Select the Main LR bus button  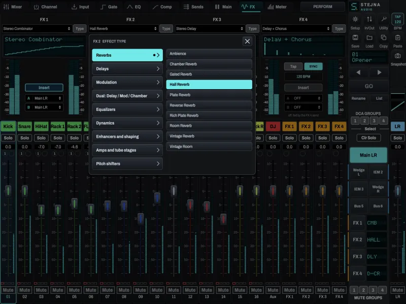pyautogui.click(x=368, y=155)
